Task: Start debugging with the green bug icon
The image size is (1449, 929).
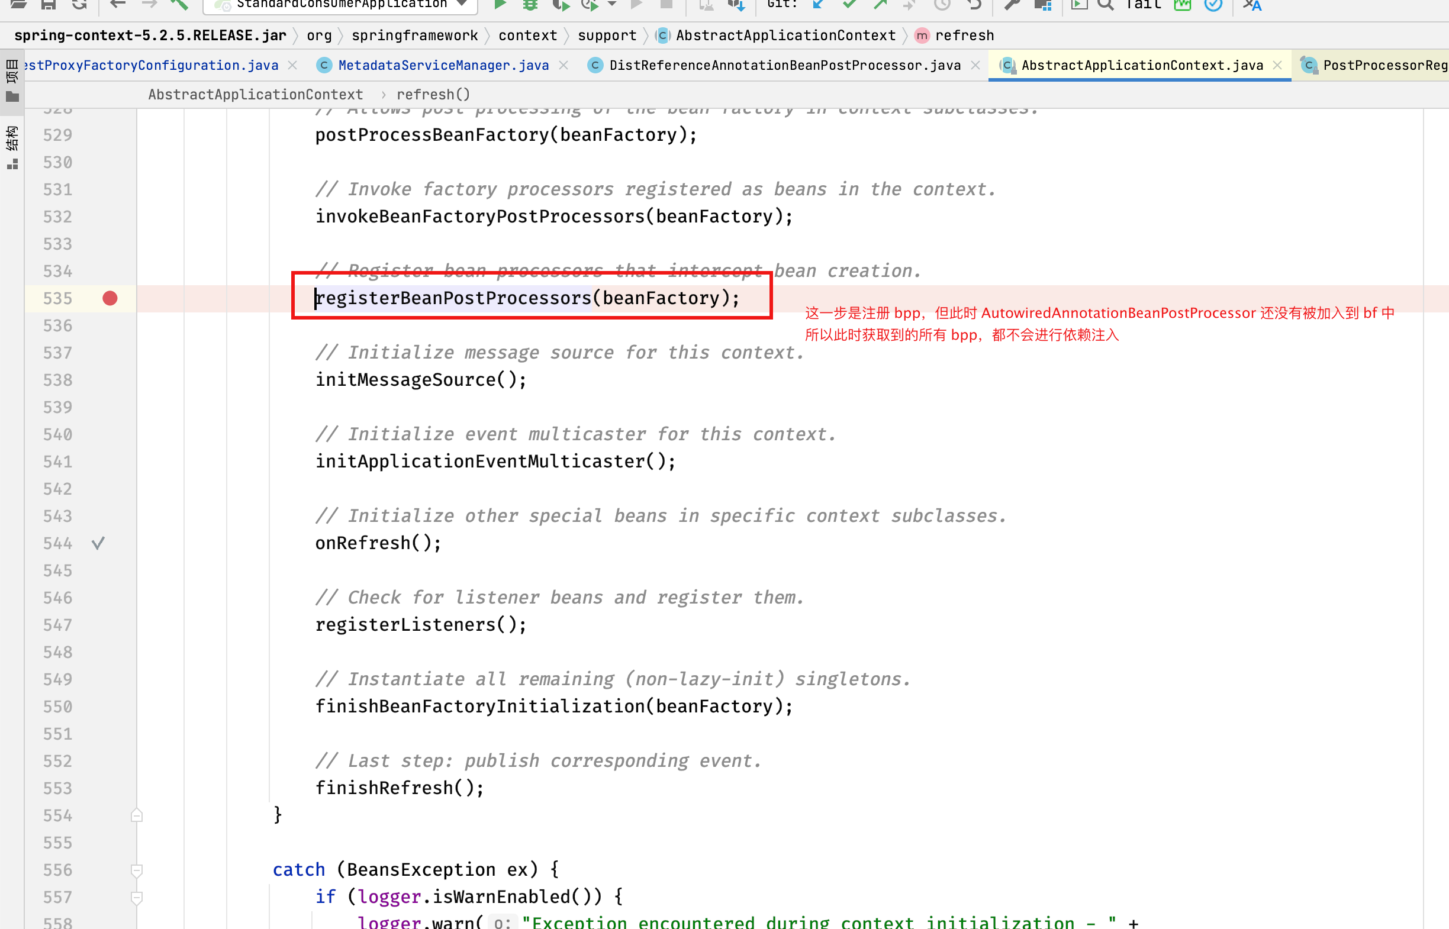Action: click(530, 5)
